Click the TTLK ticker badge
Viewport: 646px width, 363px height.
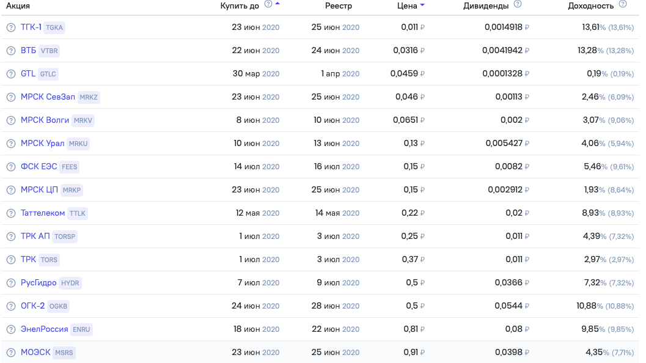coord(78,213)
